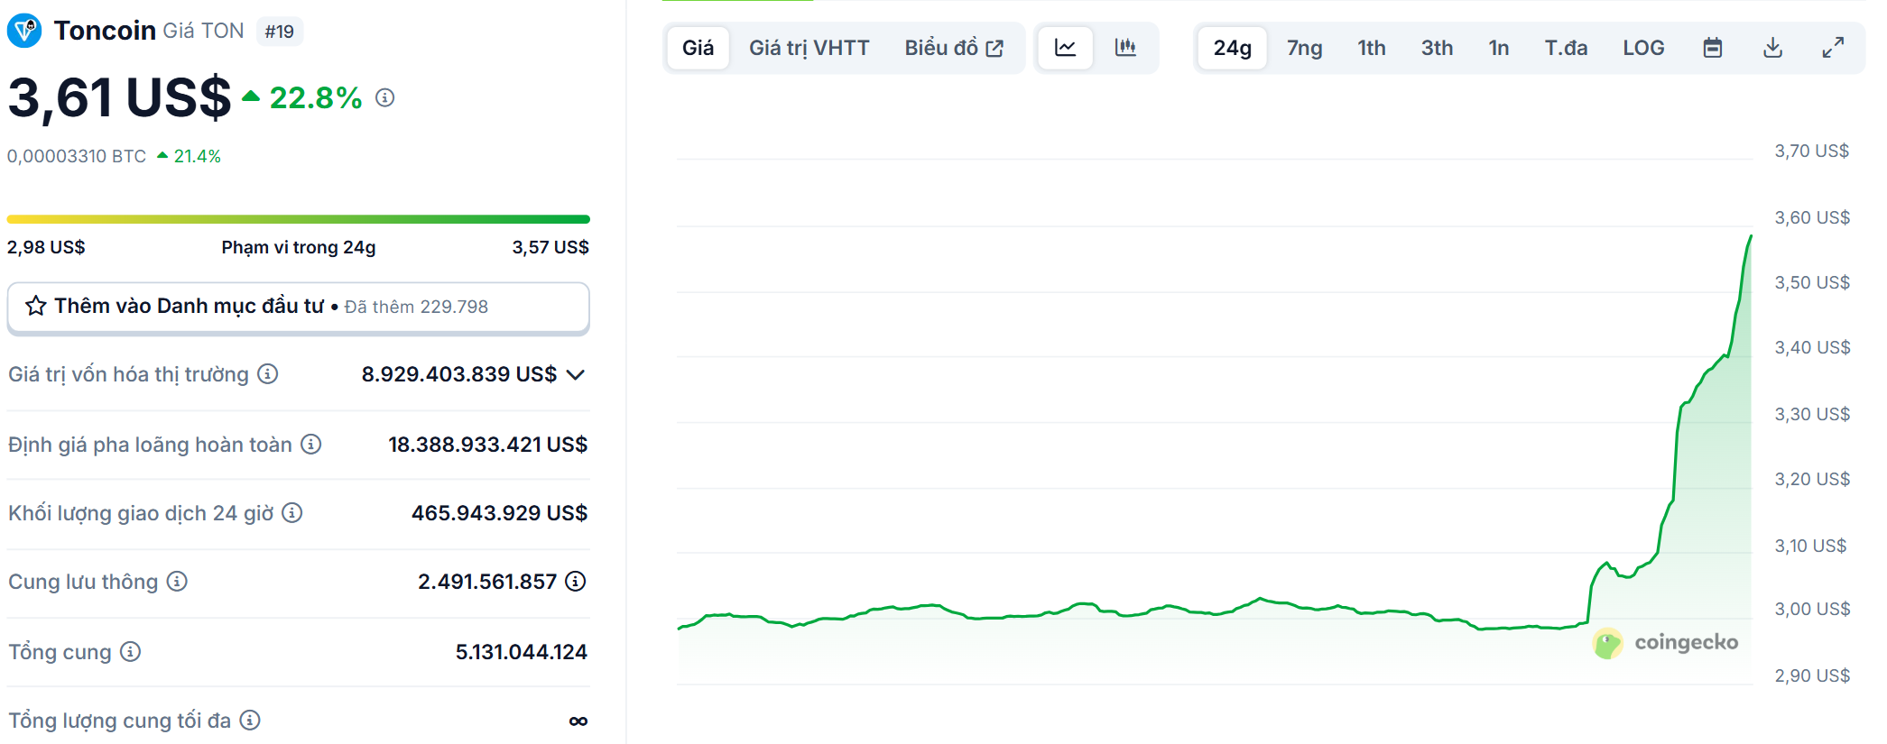This screenshot has height=744, width=1887.
Task: Toggle LOG scale on chart
Action: point(1644,48)
